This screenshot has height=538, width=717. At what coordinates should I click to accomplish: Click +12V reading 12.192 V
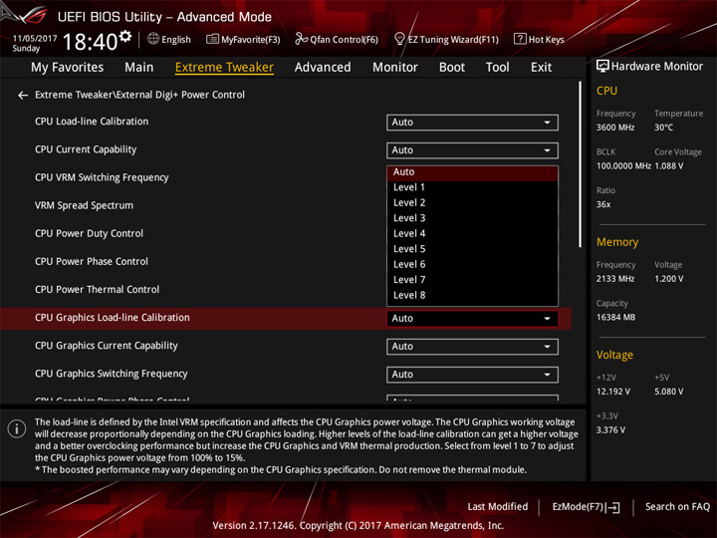[612, 392]
